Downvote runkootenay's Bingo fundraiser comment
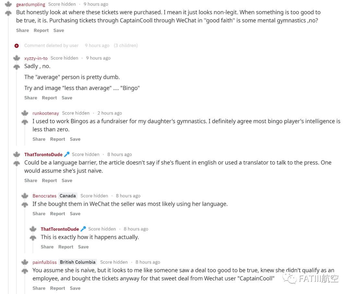Screen dimensions: 350x294 point(25,122)
